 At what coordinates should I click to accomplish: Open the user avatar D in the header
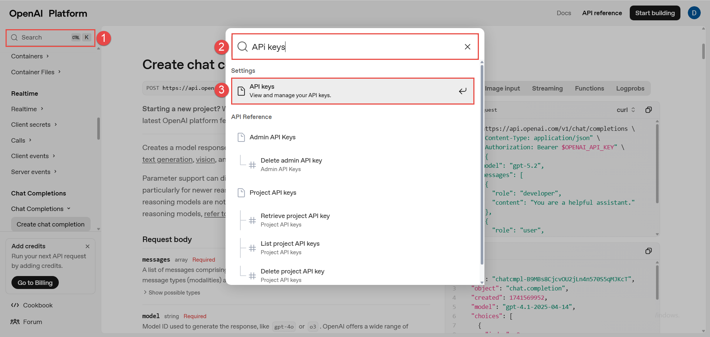click(x=694, y=13)
